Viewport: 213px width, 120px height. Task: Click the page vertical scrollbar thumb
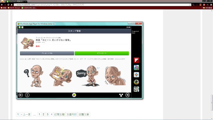click(212, 103)
